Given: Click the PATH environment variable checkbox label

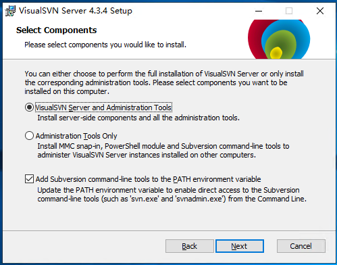Looking at the screenshot, I should [x=148, y=179].
